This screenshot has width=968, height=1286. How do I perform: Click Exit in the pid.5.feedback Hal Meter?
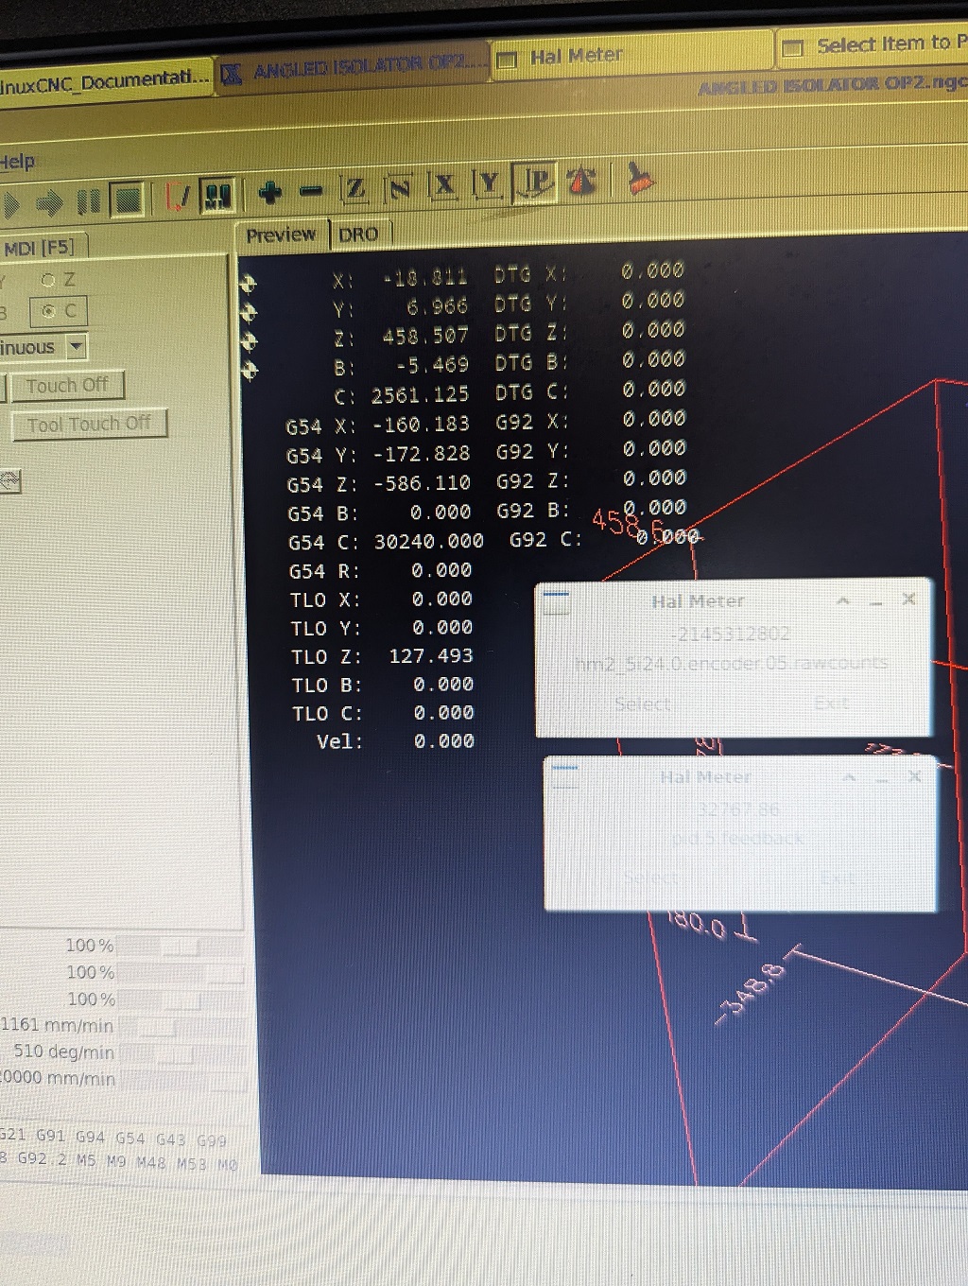(838, 878)
